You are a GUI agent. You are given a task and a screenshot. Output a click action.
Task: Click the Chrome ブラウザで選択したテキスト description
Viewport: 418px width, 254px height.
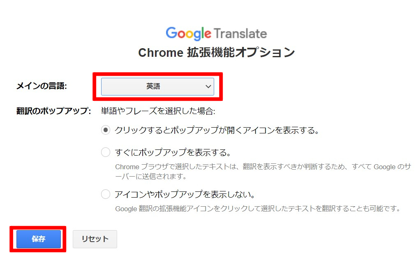pos(263,172)
